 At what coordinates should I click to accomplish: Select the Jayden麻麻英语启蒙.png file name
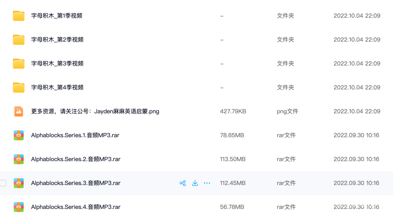[95, 111]
